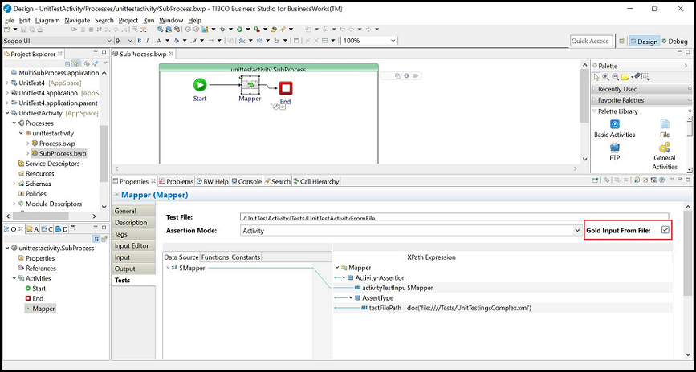Open the File menu
The image size is (696, 372).
click(10, 20)
